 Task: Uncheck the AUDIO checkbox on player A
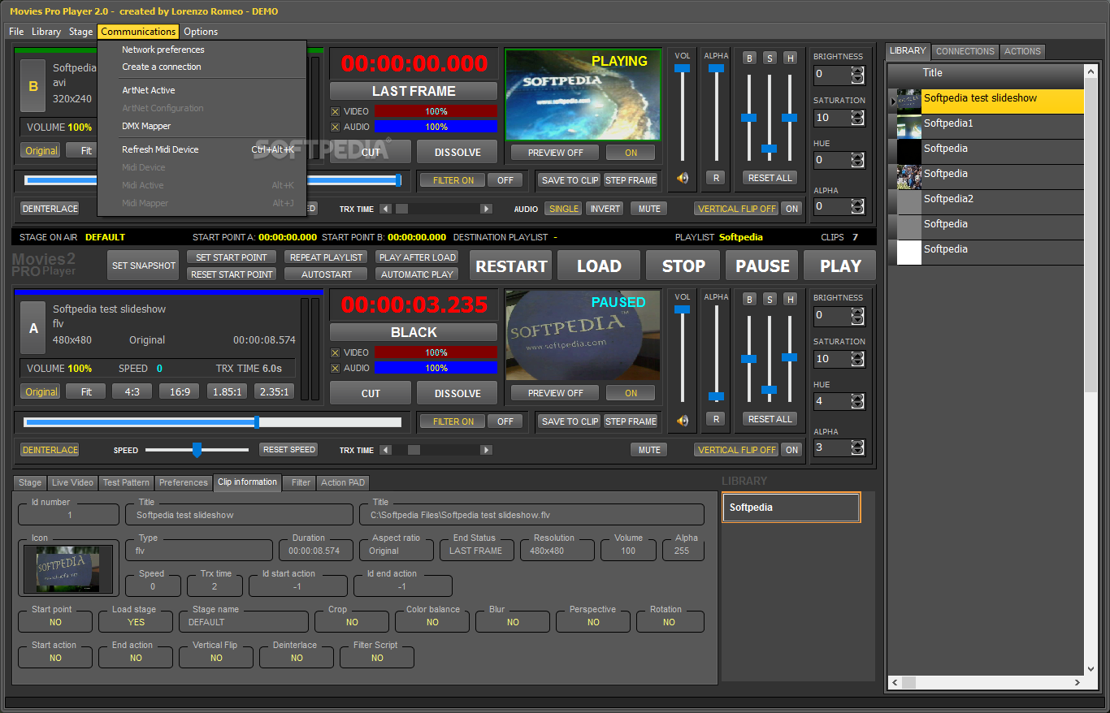click(x=335, y=368)
